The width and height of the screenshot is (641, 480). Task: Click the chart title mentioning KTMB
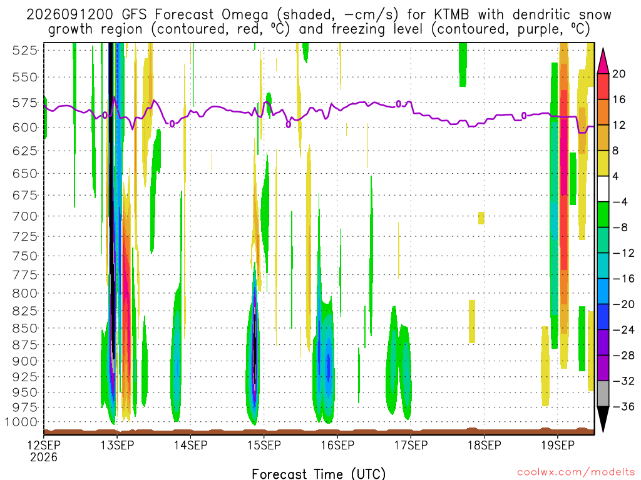click(319, 22)
